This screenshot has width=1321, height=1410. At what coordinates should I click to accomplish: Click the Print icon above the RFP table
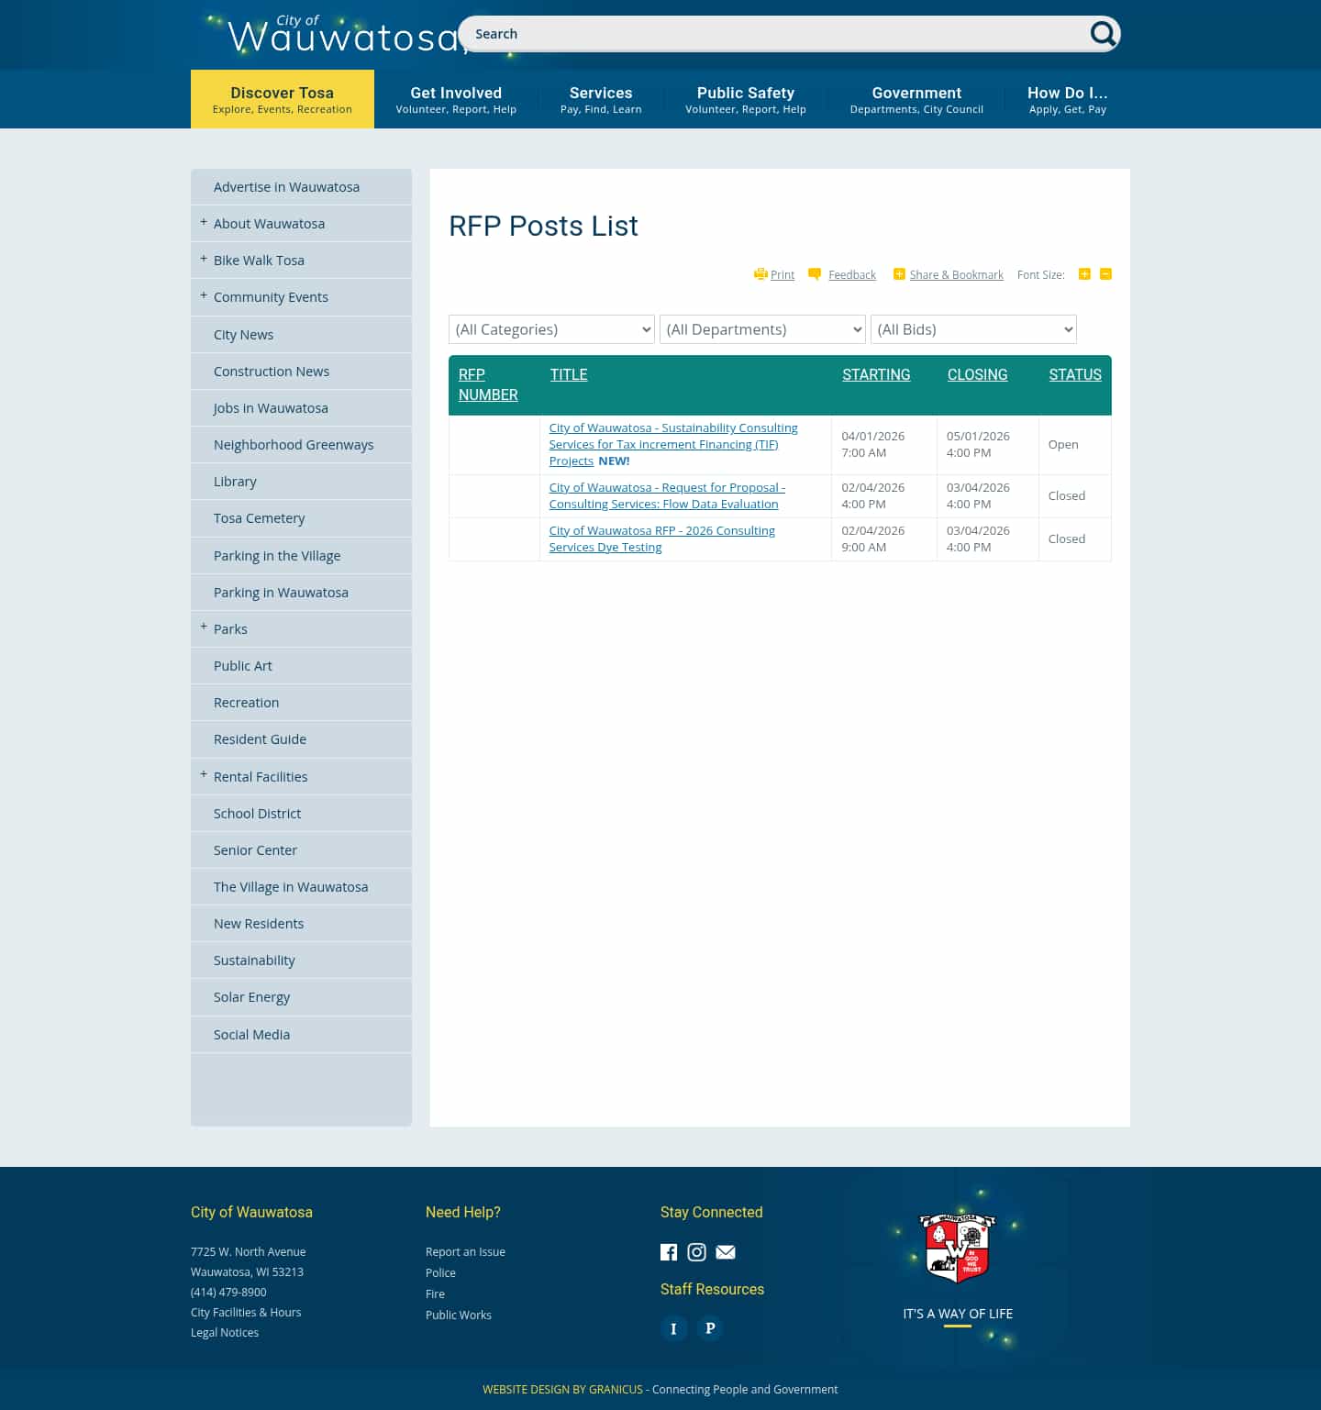pyautogui.click(x=761, y=274)
